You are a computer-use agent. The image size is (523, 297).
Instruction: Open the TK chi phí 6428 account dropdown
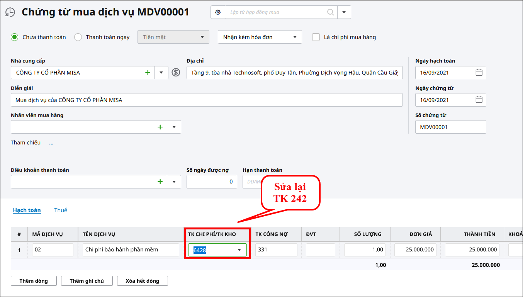point(239,250)
